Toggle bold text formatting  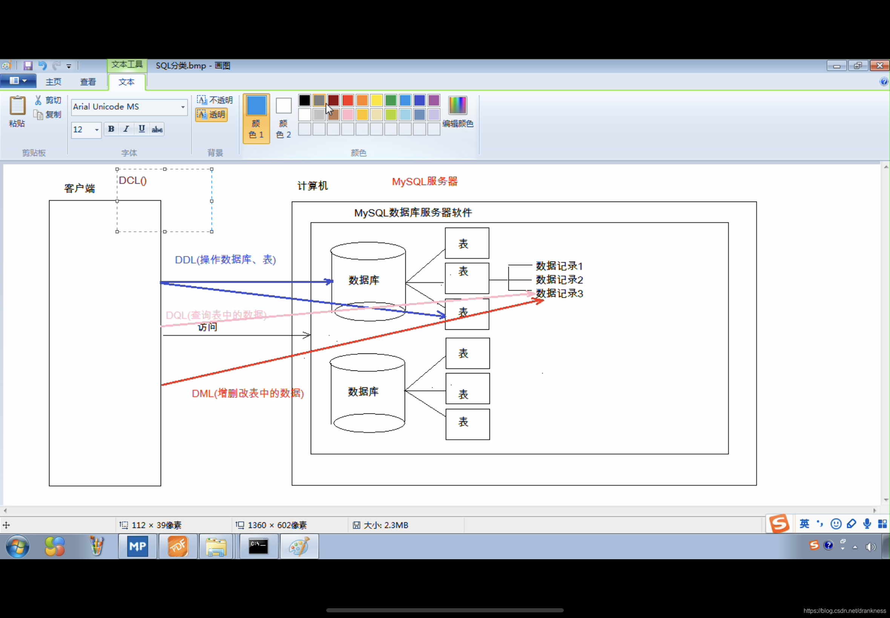click(111, 129)
